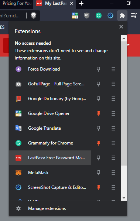Open more actions menu for Google Translate
The image size is (140, 221).
[113, 128]
